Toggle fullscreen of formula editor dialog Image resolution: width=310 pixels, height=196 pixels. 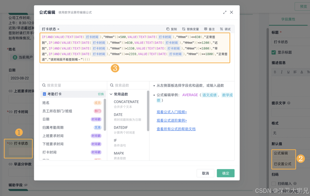225,12
